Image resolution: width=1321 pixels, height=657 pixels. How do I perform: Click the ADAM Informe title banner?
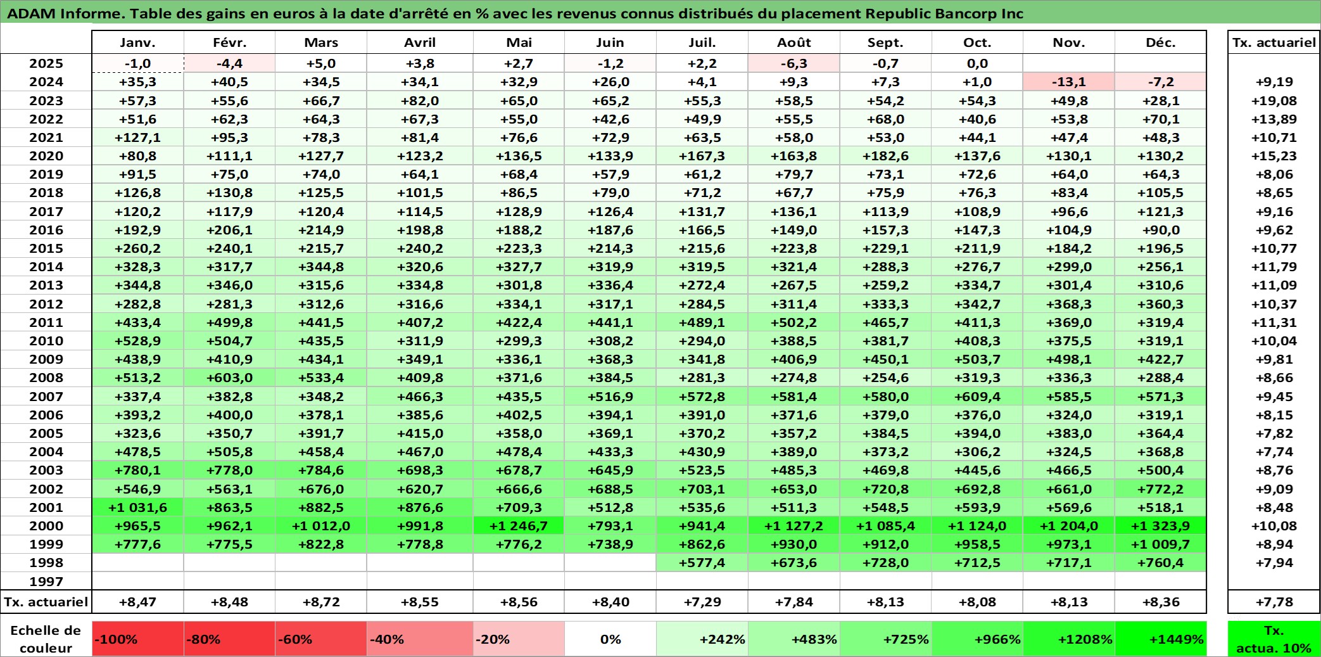click(660, 13)
